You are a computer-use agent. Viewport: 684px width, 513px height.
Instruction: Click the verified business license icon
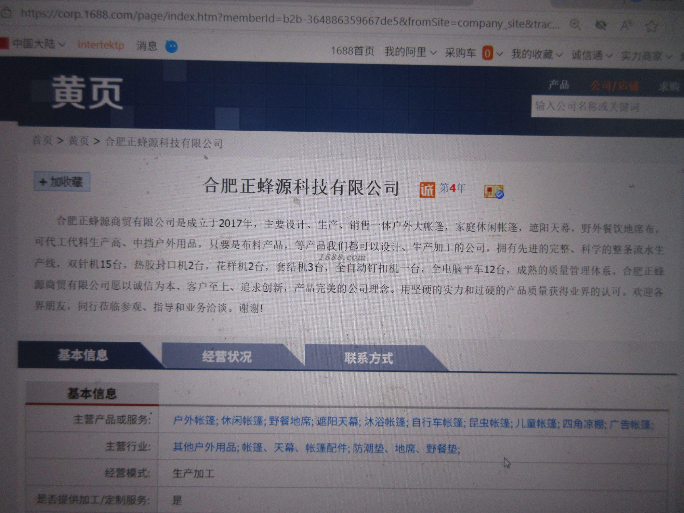494,191
